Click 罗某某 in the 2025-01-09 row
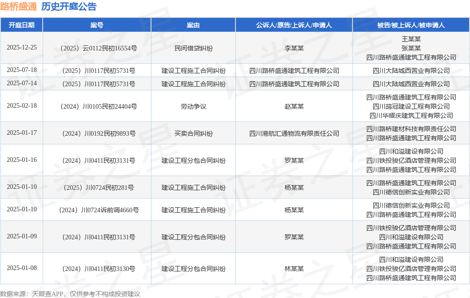 [x=294, y=237]
